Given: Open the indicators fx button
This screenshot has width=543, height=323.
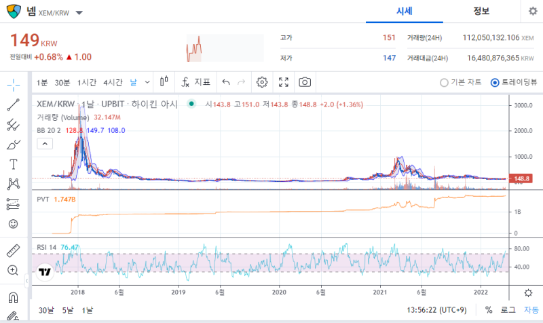Looking at the screenshot, I should [185, 82].
